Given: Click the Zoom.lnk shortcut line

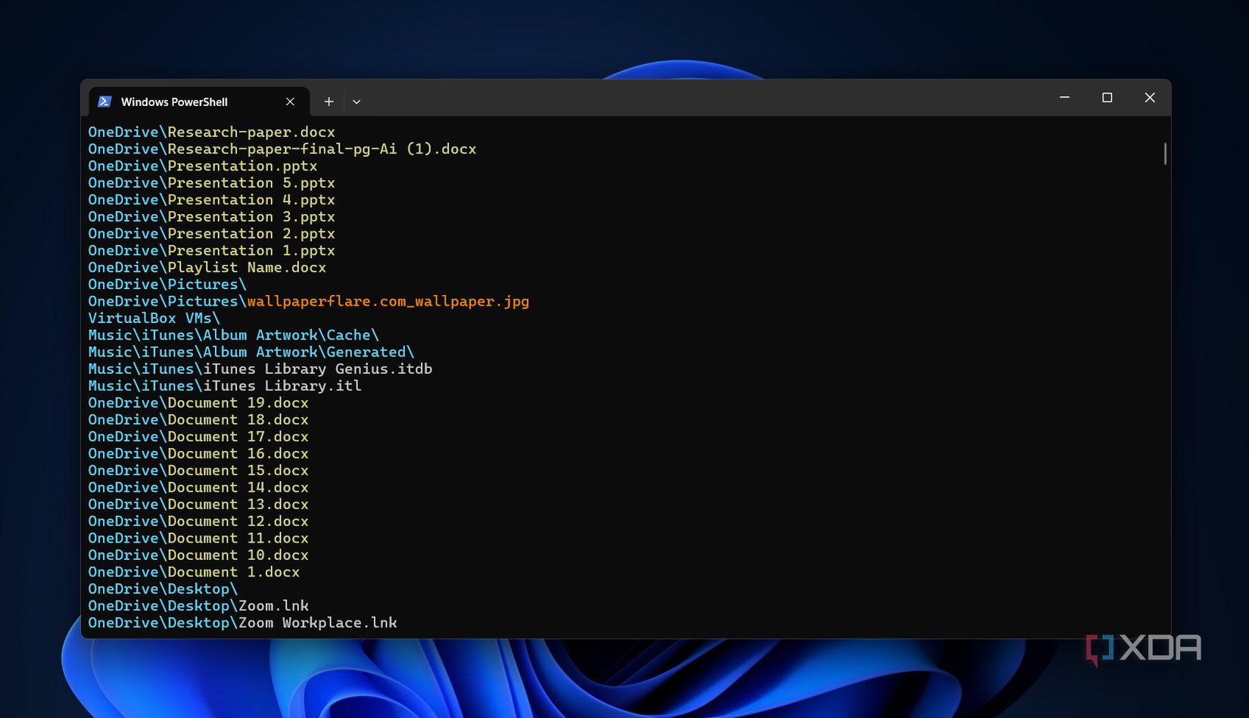Looking at the screenshot, I should pos(198,605).
